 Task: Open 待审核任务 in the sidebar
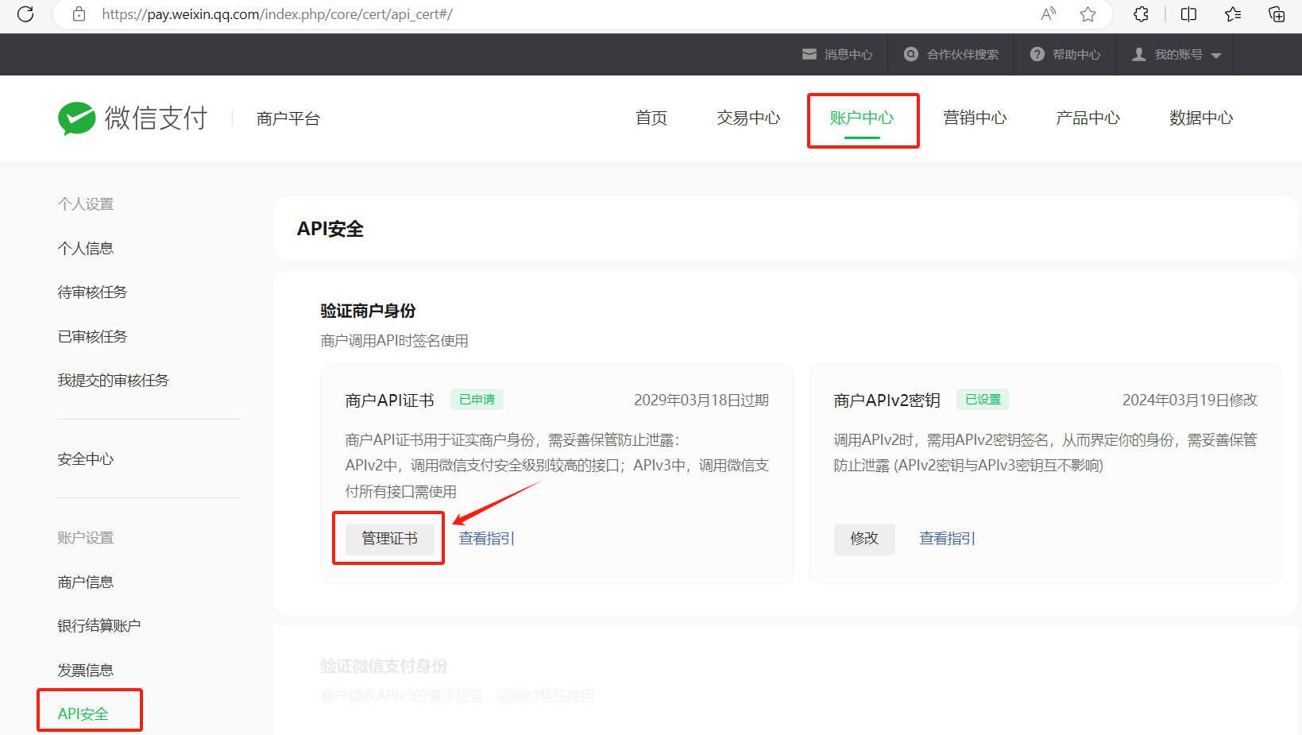coord(92,292)
